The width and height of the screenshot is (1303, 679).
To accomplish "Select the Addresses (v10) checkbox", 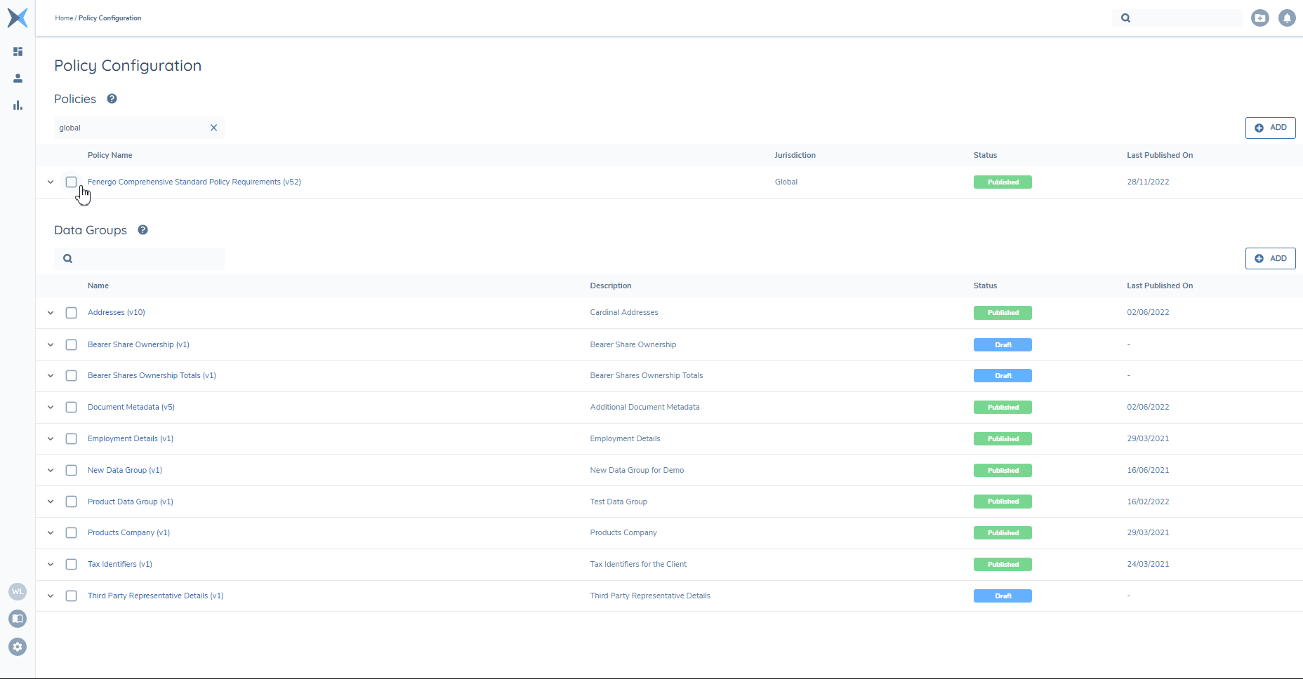I will tap(71, 313).
